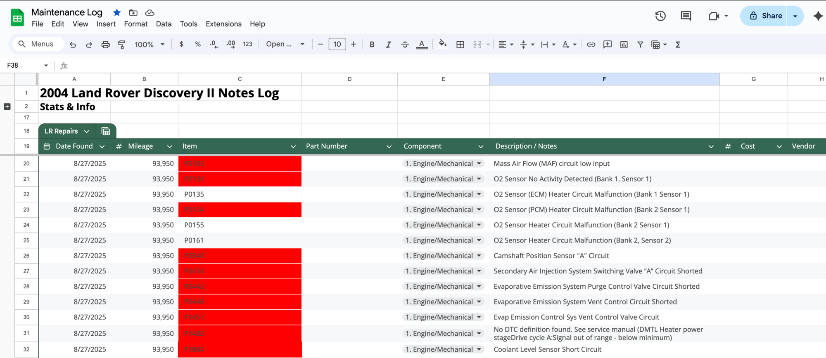Star the Maintenance Log document
The image size is (826, 358).
117,13
